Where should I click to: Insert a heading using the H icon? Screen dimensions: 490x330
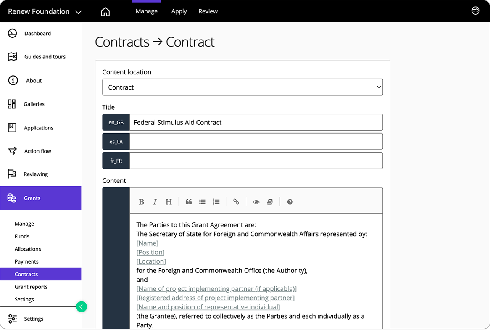[169, 202]
